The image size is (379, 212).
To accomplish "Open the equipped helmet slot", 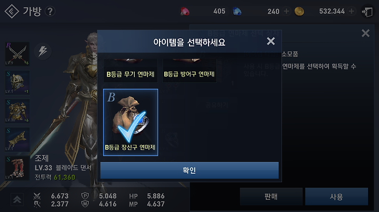I will tap(17, 82).
